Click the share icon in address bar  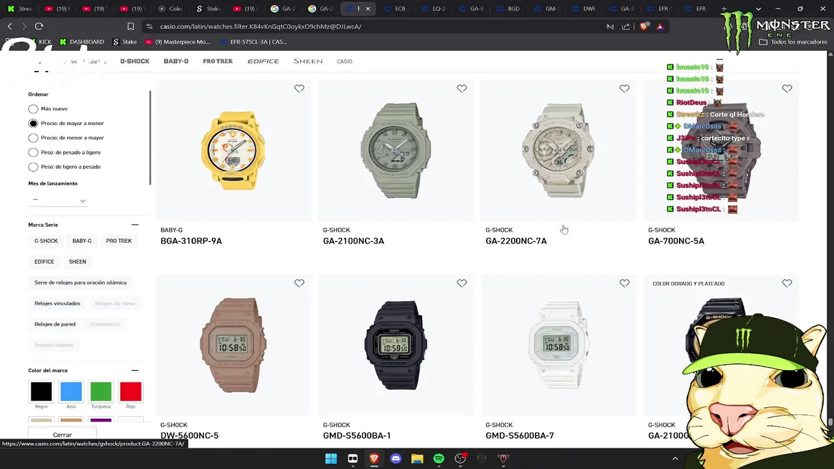click(x=626, y=26)
